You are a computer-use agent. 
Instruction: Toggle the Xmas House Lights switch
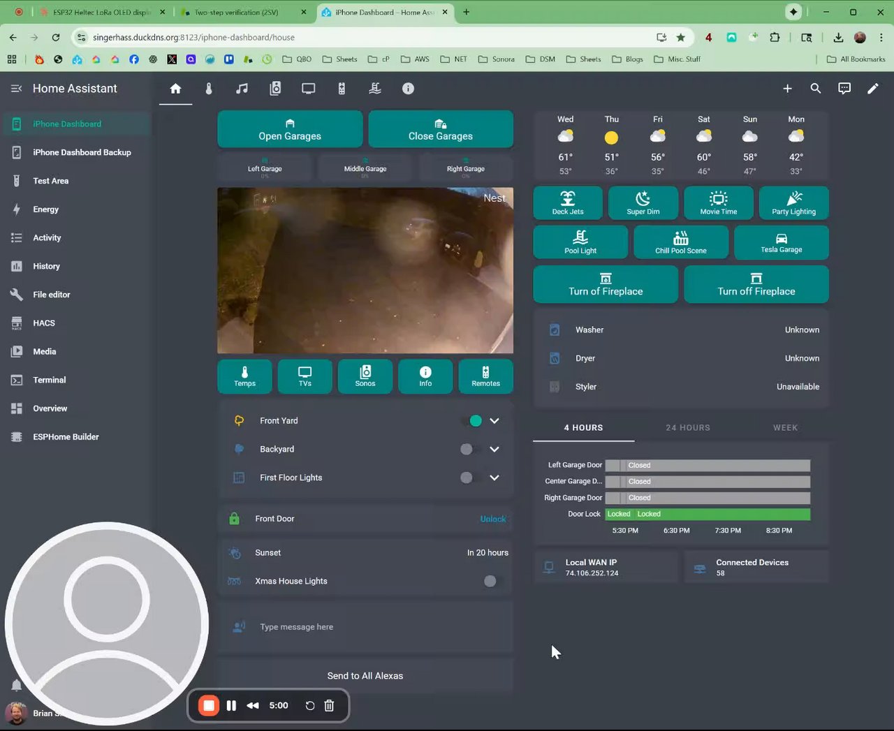point(494,581)
